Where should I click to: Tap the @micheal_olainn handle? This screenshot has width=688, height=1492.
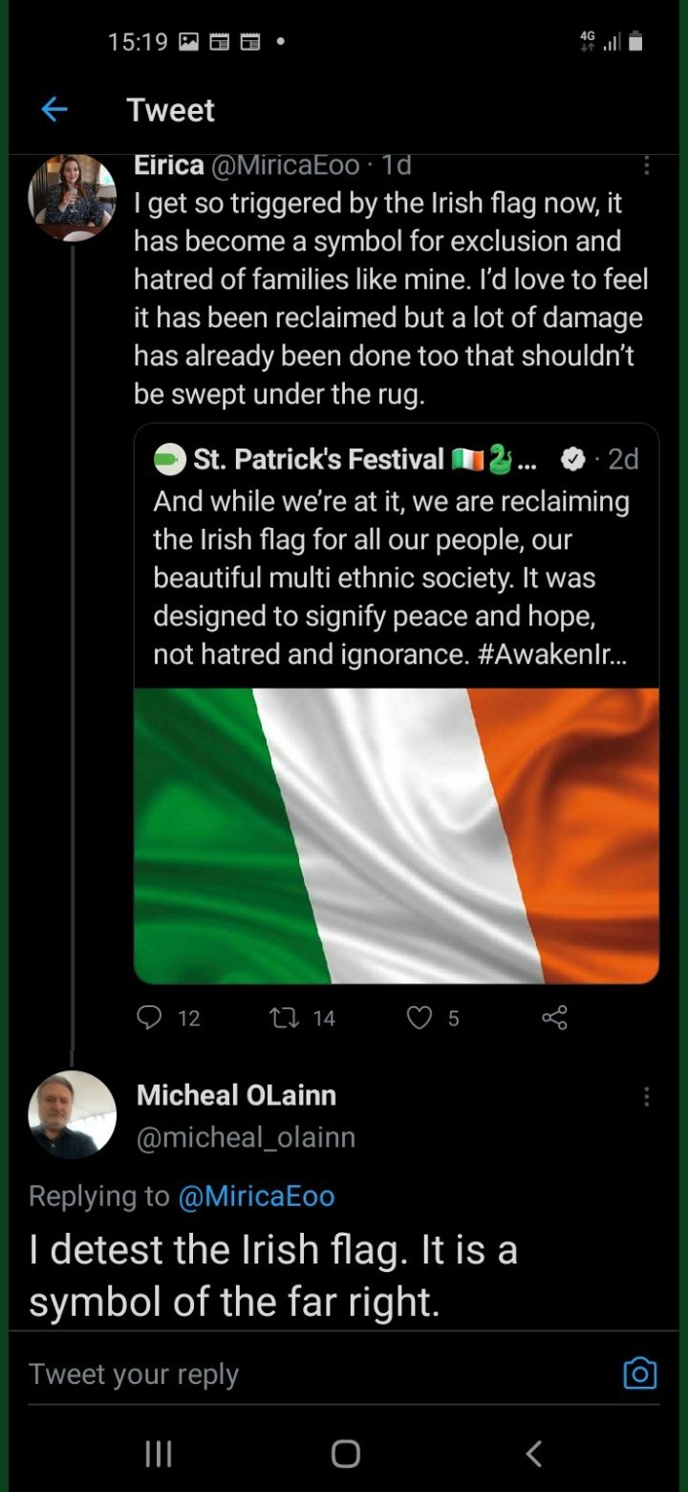tap(247, 1137)
